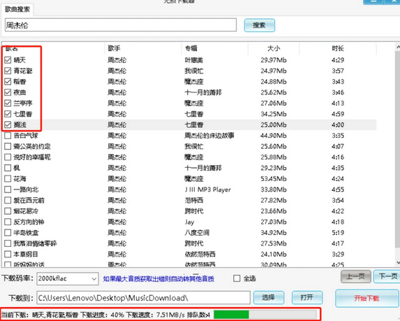
Task: Check the 告白气球 song checkbox
Action: (8, 136)
